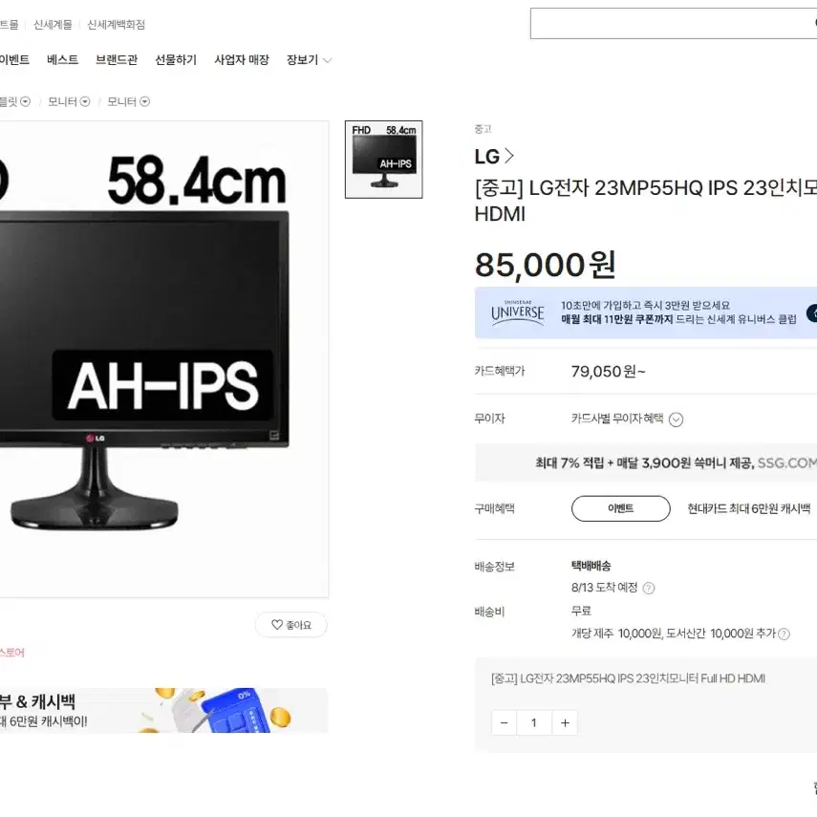
Task: Expand the 카드사별 무이자 혜택 dropdown
Action: click(676, 419)
